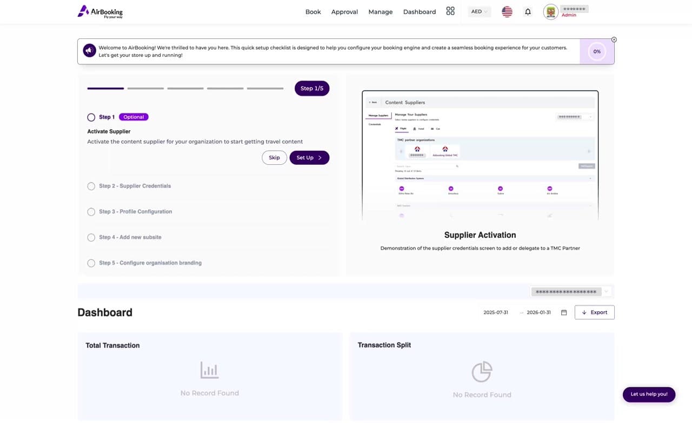The height and width of the screenshot is (423, 692).
Task: Open the Approval menu
Action: pyautogui.click(x=344, y=12)
